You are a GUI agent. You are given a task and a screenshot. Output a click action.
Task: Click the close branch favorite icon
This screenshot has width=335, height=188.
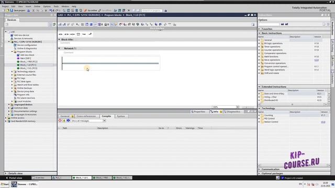click(90, 34)
